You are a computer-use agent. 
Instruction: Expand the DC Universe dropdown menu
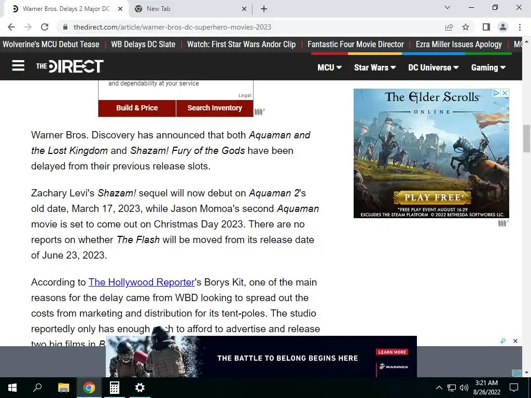click(433, 67)
